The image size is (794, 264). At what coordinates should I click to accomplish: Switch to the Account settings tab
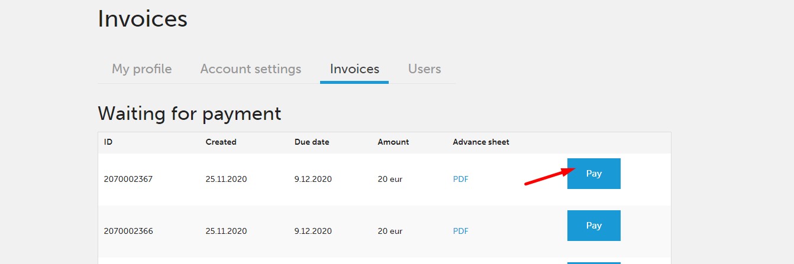[250, 69]
